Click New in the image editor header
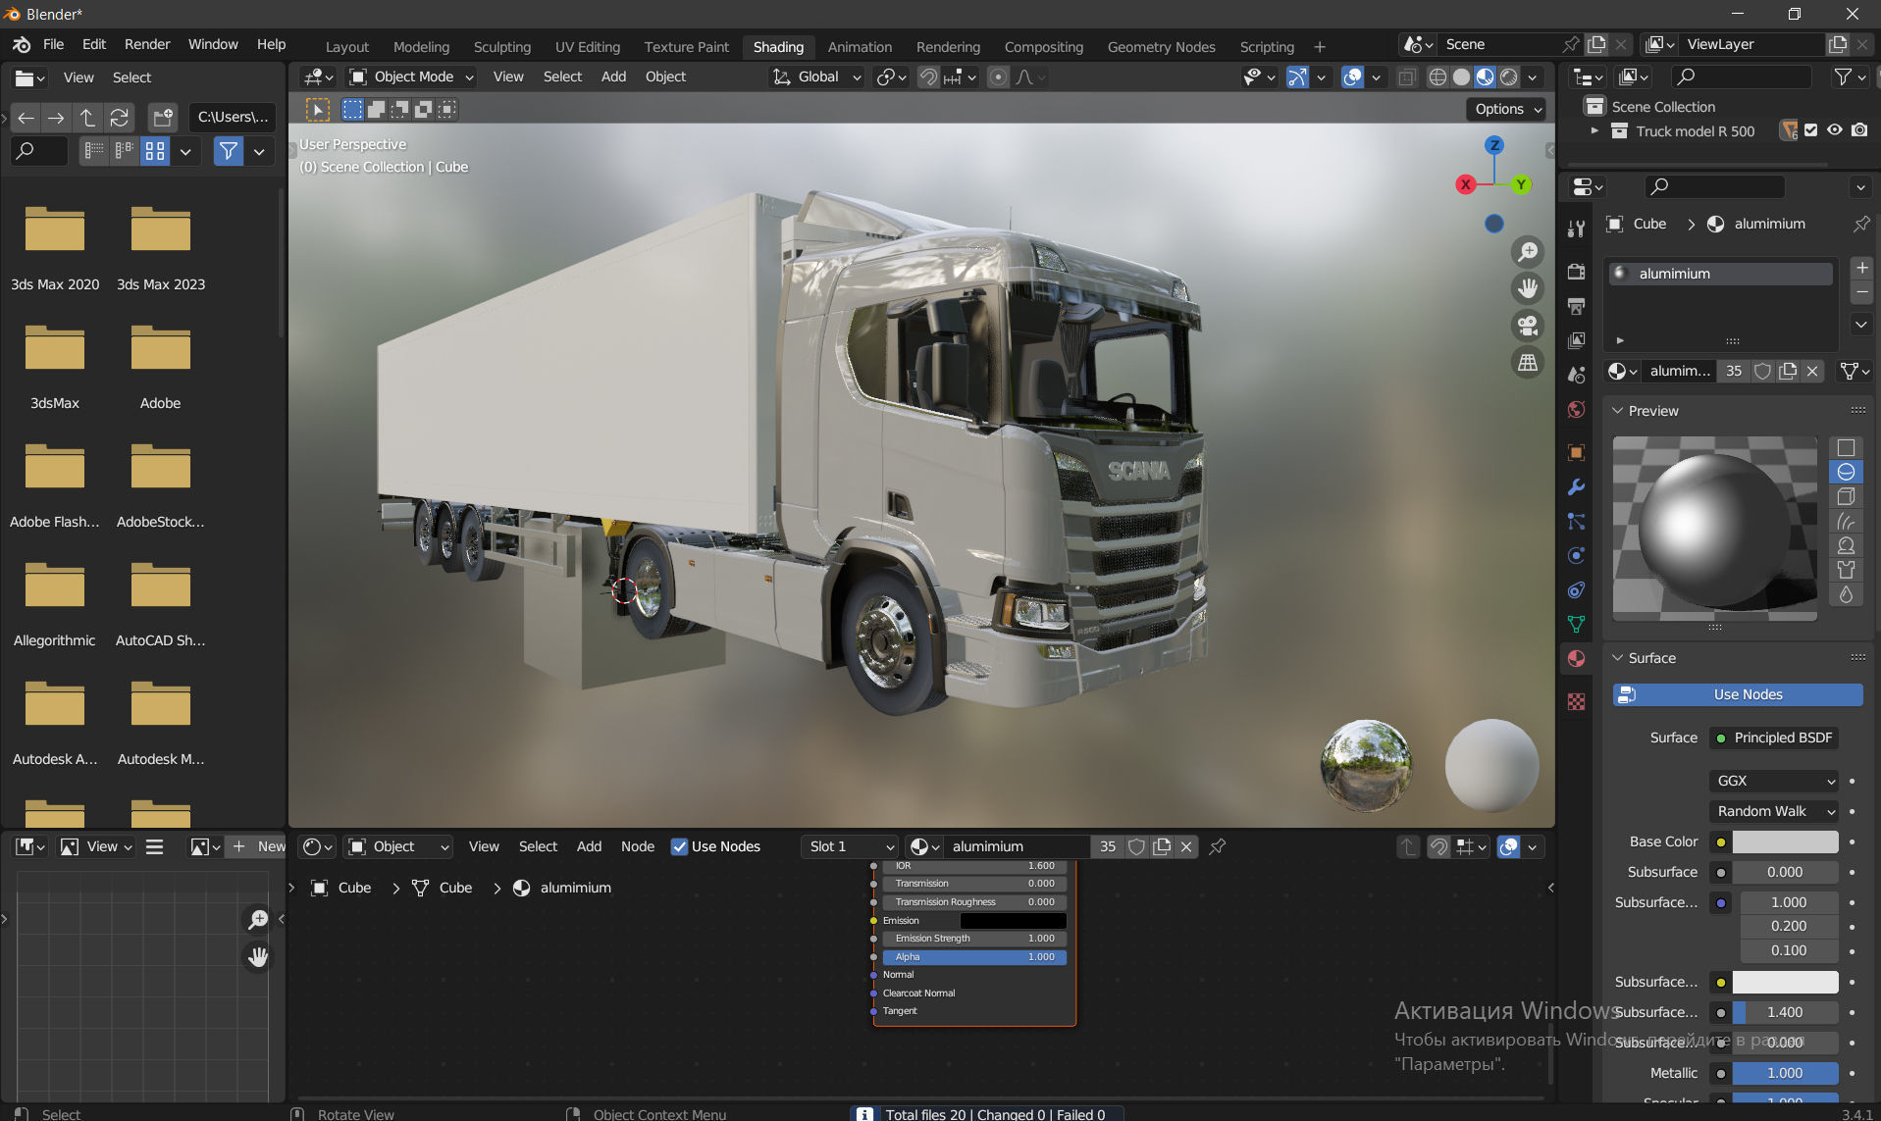 point(257,846)
